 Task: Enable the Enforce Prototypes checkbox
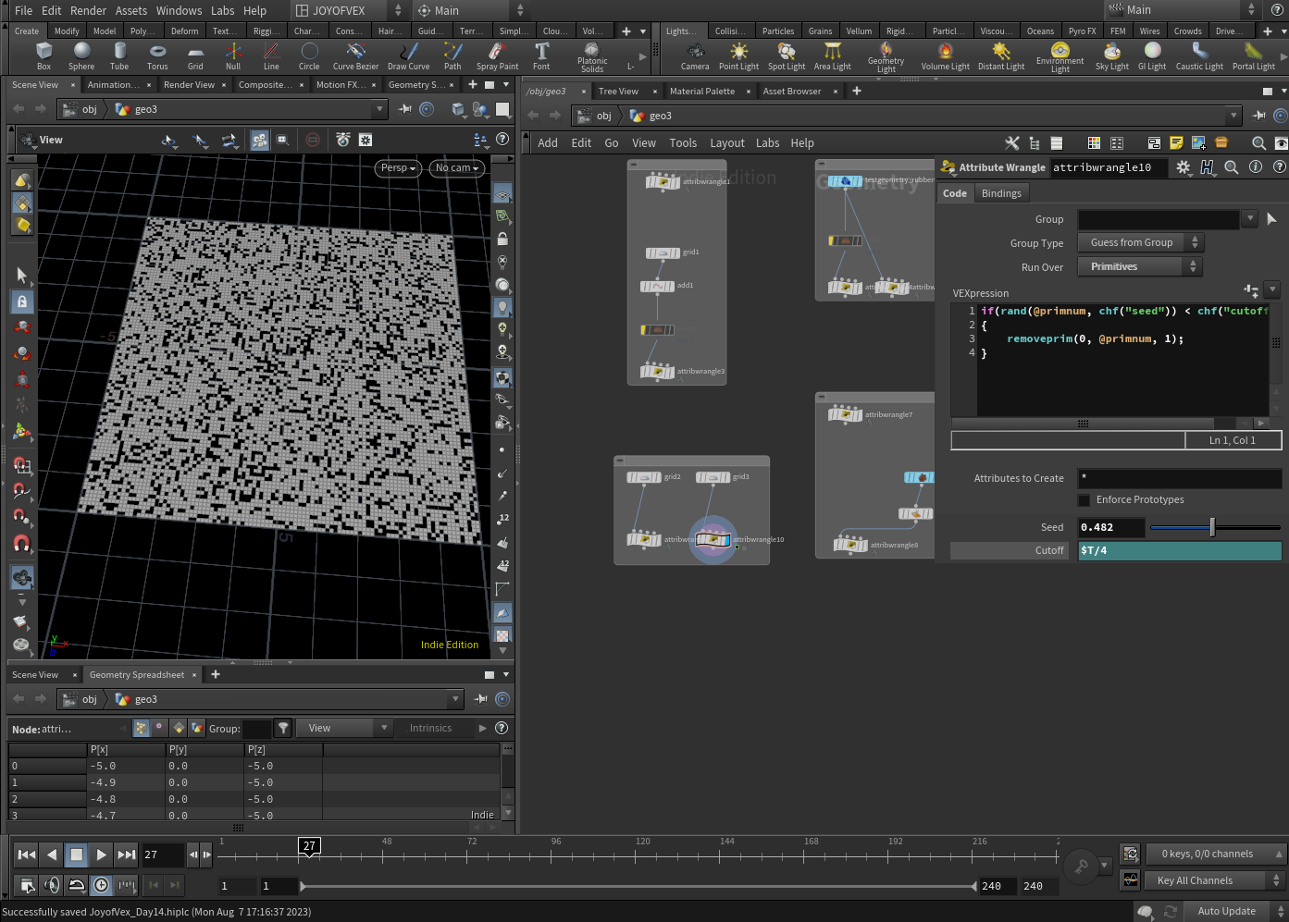[x=1084, y=500]
